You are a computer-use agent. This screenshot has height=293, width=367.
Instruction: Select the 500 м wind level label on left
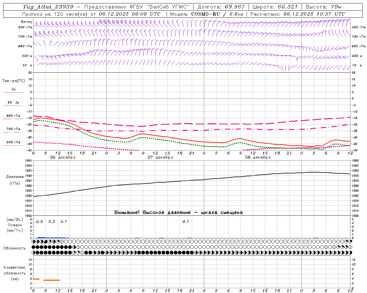27,56
